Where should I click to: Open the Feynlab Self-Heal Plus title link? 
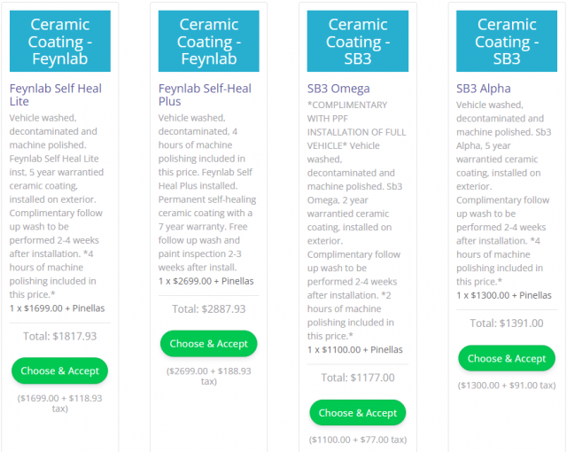click(205, 95)
